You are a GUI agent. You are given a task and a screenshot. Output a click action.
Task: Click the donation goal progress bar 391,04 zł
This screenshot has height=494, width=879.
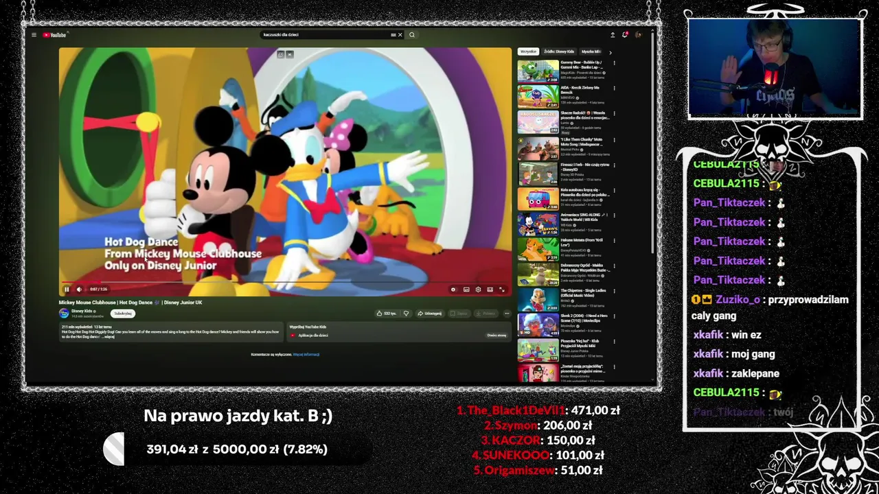click(237, 449)
